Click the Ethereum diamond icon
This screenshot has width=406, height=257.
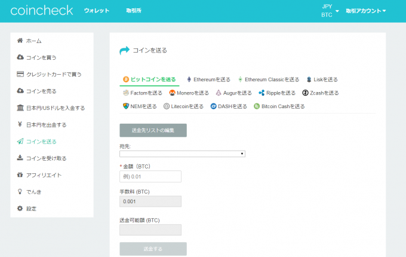pos(189,79)
